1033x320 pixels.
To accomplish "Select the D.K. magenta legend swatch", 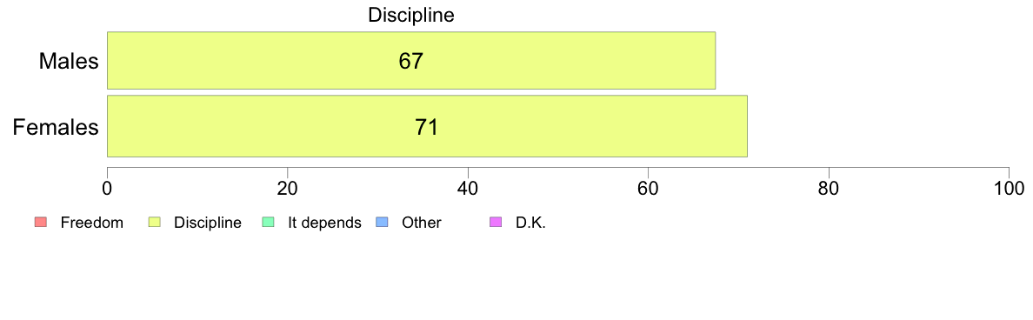I will click(497, 223).
